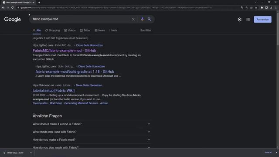This screenshot has width=279, height=157.
Task: Click the Anmelden sign-in button
Action: (262, 19)
